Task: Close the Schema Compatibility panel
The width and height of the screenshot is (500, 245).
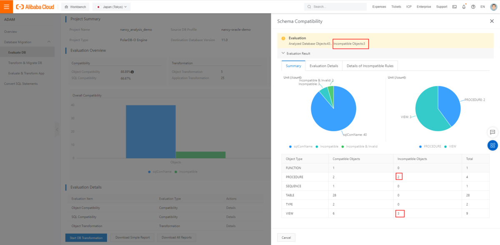Action: [492, 21]
